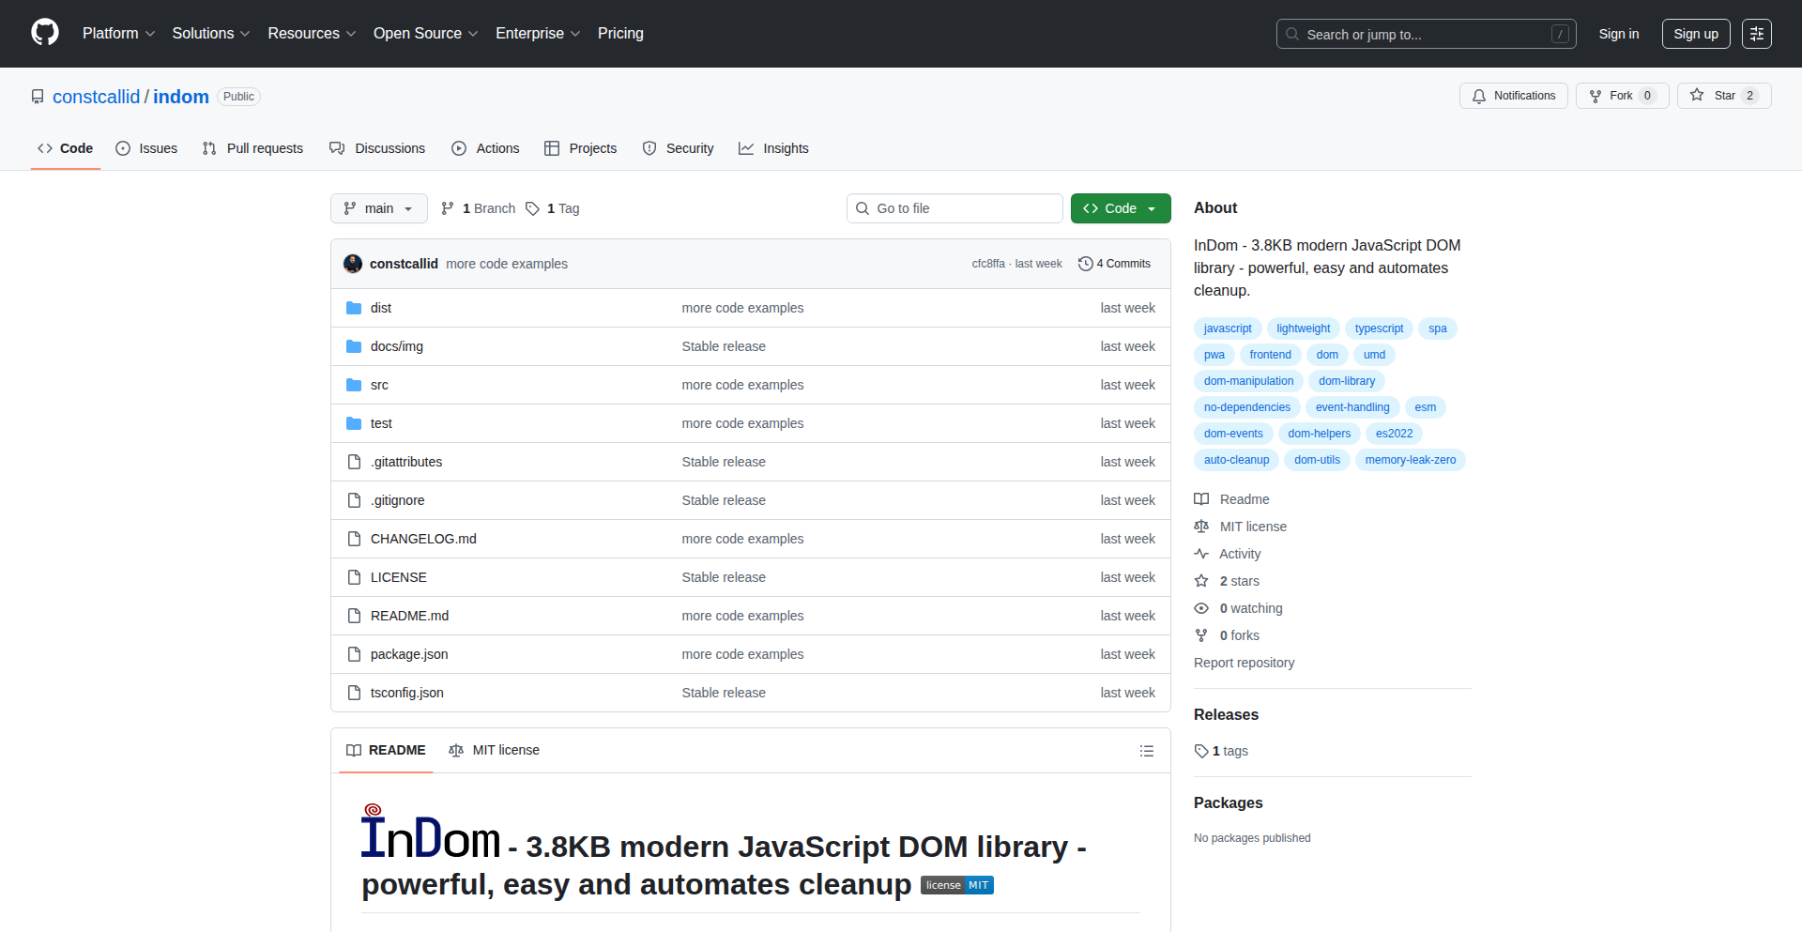Click the GitHub logo icon
1802x932 pixels.
[45, 33]
